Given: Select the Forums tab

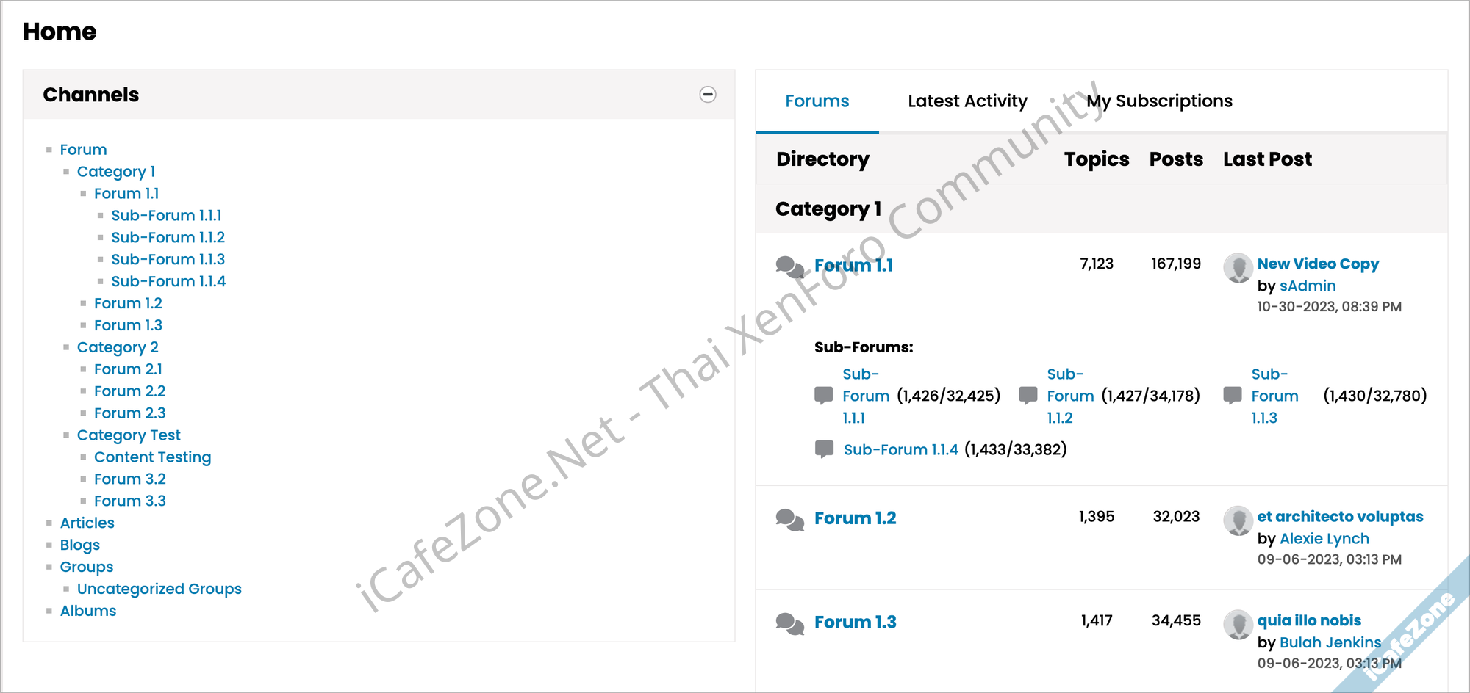Looking at the screenshot, I should tap(817, 101).
